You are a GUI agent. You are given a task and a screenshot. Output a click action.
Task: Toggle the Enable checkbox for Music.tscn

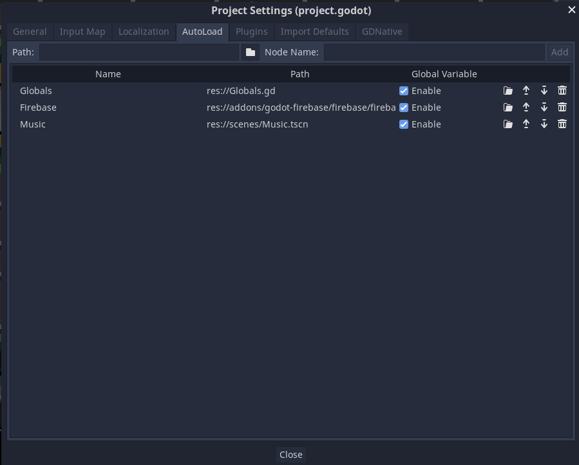(x=404, y=124)
